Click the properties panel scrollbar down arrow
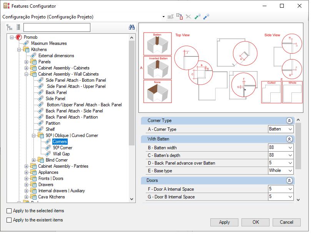 coord(298,200)
